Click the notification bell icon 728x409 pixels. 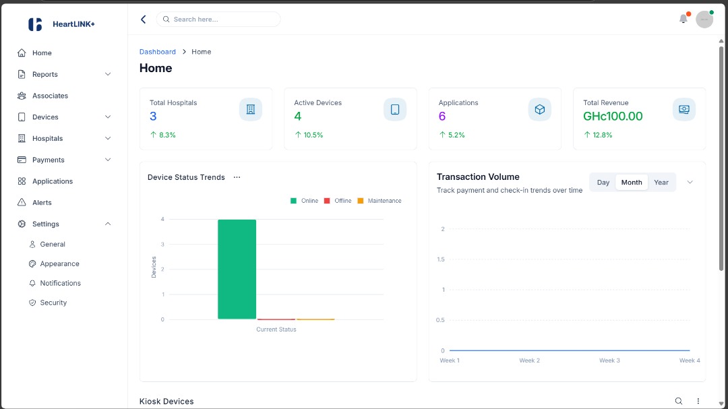pos(683,19)
